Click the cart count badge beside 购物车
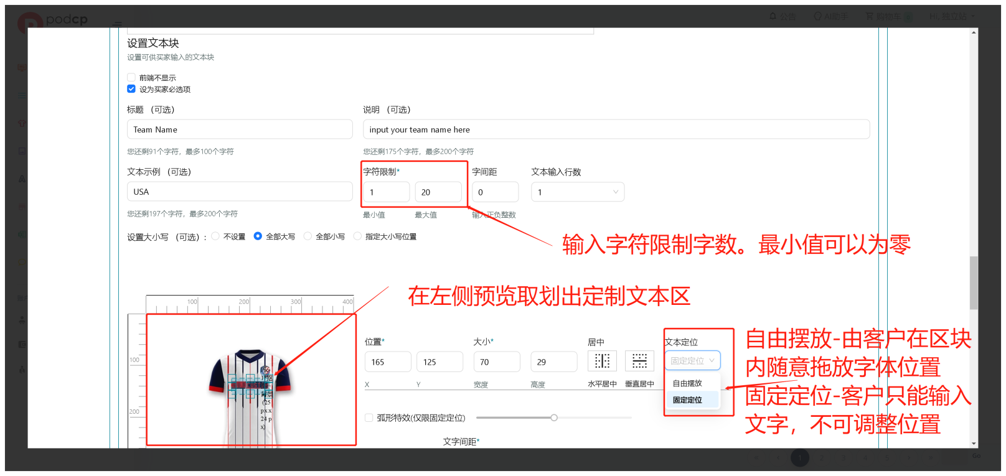 coord(909,17)
